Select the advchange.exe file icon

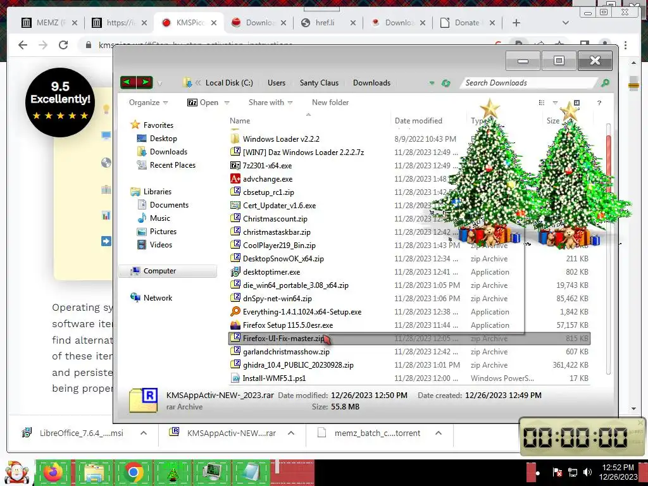[235, 178]
